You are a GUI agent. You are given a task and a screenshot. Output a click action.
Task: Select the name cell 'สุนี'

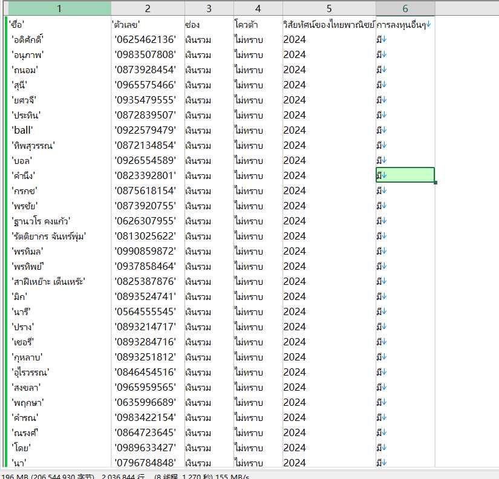(59, 85)
